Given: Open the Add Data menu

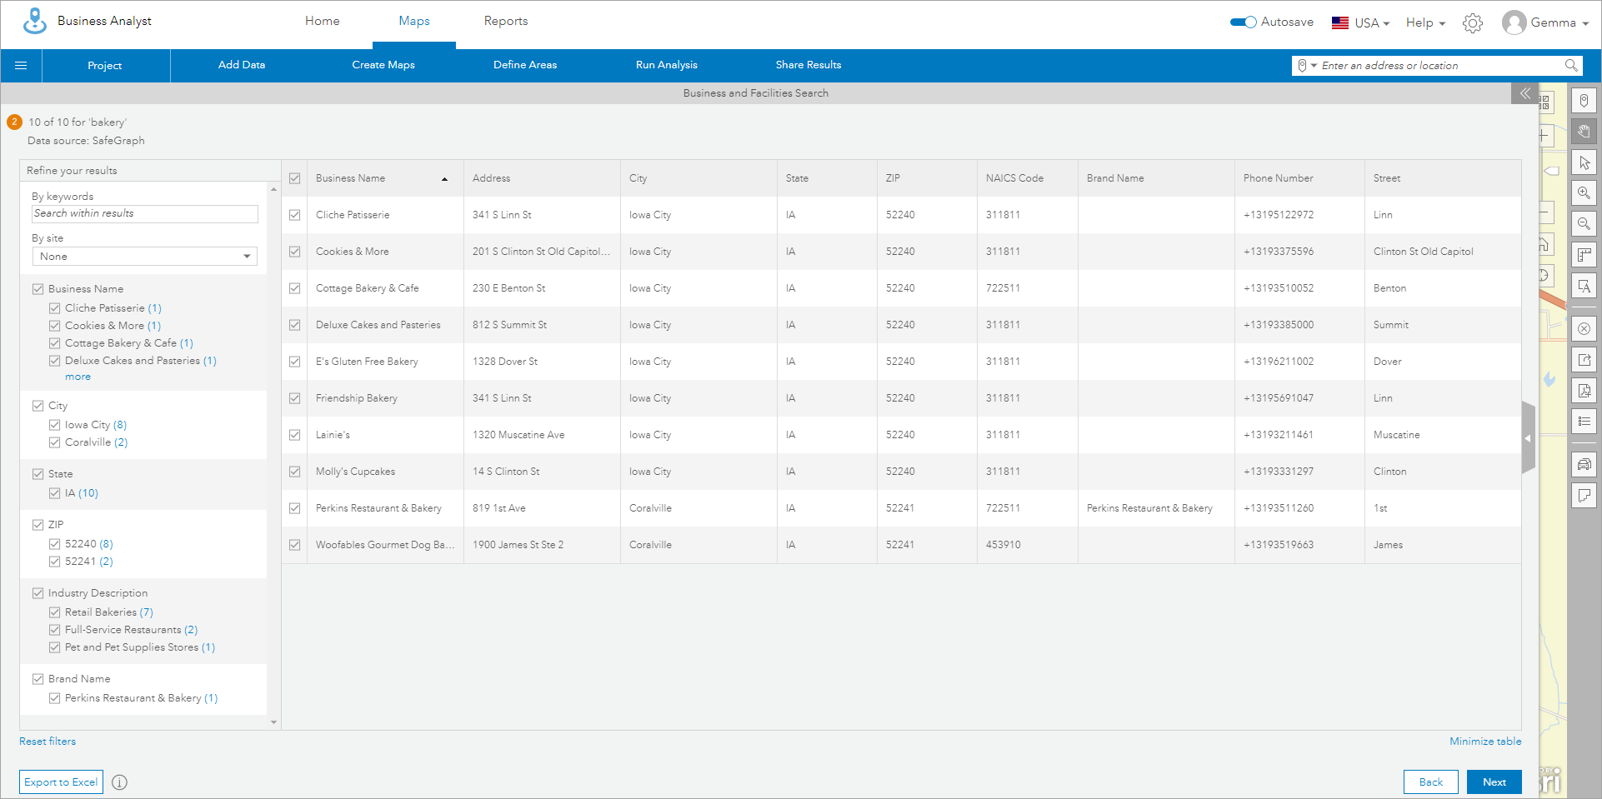Looking at the screenshot, I should point(242,65).
